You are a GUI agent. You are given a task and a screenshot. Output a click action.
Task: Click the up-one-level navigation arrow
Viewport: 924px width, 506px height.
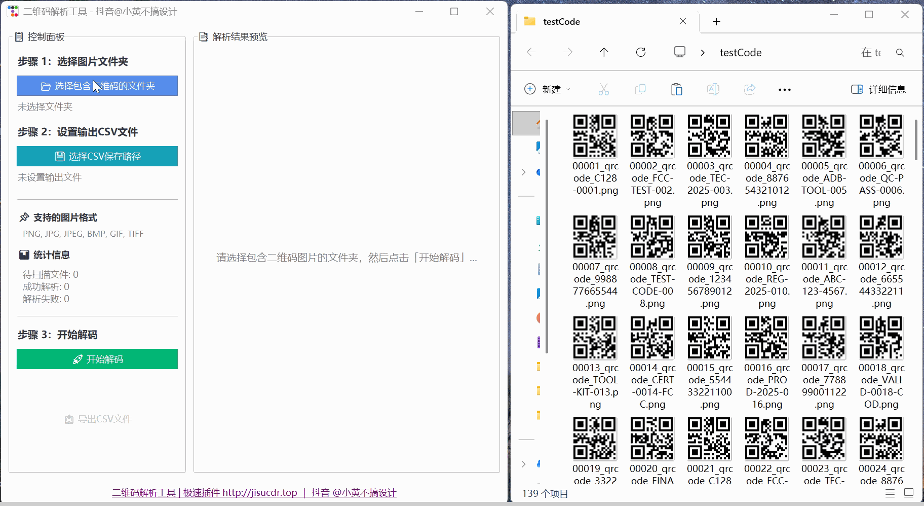(x=603, y=52)
